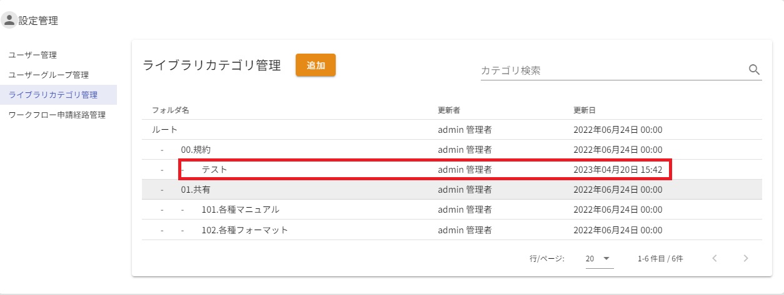Viewport: 784px width, 295px height.
Task: Select the ルート folder row
Action: pos(165,130)
